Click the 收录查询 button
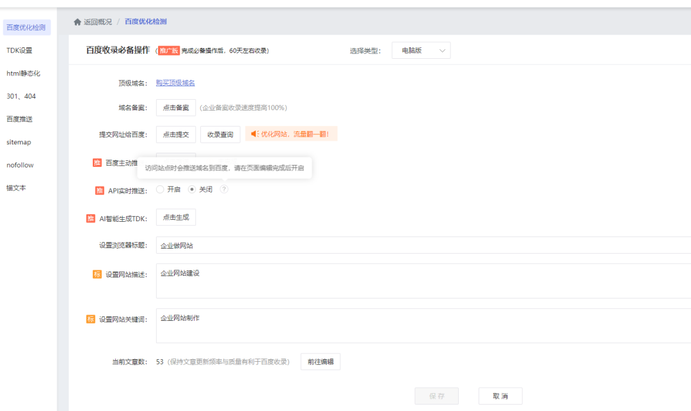Image resolution: width=691 pixels, height=411 pixels. click(220, 134)
